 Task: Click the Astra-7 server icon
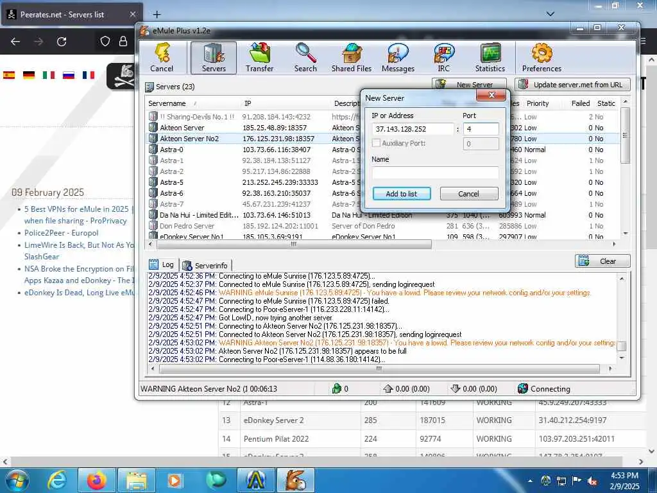point(153,203)
